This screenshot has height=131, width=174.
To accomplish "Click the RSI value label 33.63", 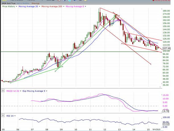I will pyautogui.click(x=166, y=124).
